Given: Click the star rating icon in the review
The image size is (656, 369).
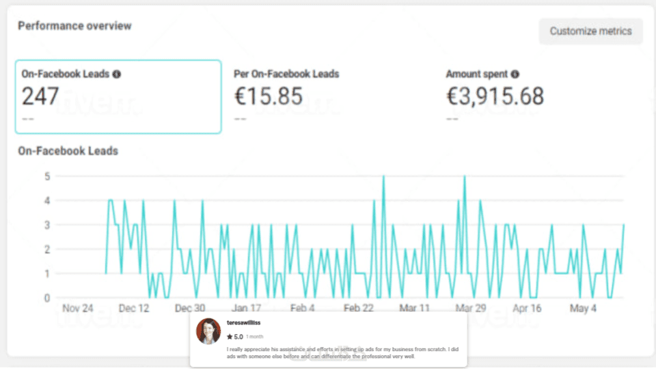Looking at the screenshot, I should (230, 337).
